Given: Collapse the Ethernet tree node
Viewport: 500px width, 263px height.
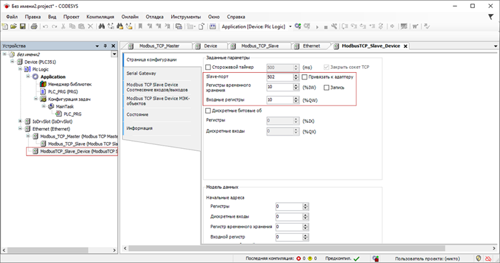Looking at the screenshot, I should 20,129.
